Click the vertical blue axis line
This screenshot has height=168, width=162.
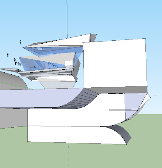click(x=67, y=19)
